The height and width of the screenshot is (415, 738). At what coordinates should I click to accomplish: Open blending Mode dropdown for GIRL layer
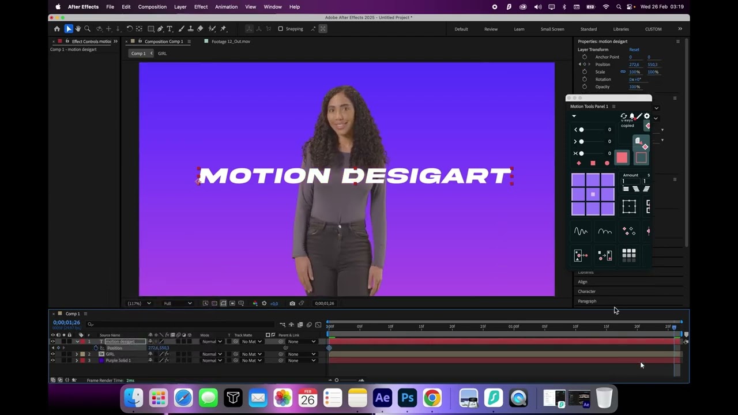coord(212,354)
